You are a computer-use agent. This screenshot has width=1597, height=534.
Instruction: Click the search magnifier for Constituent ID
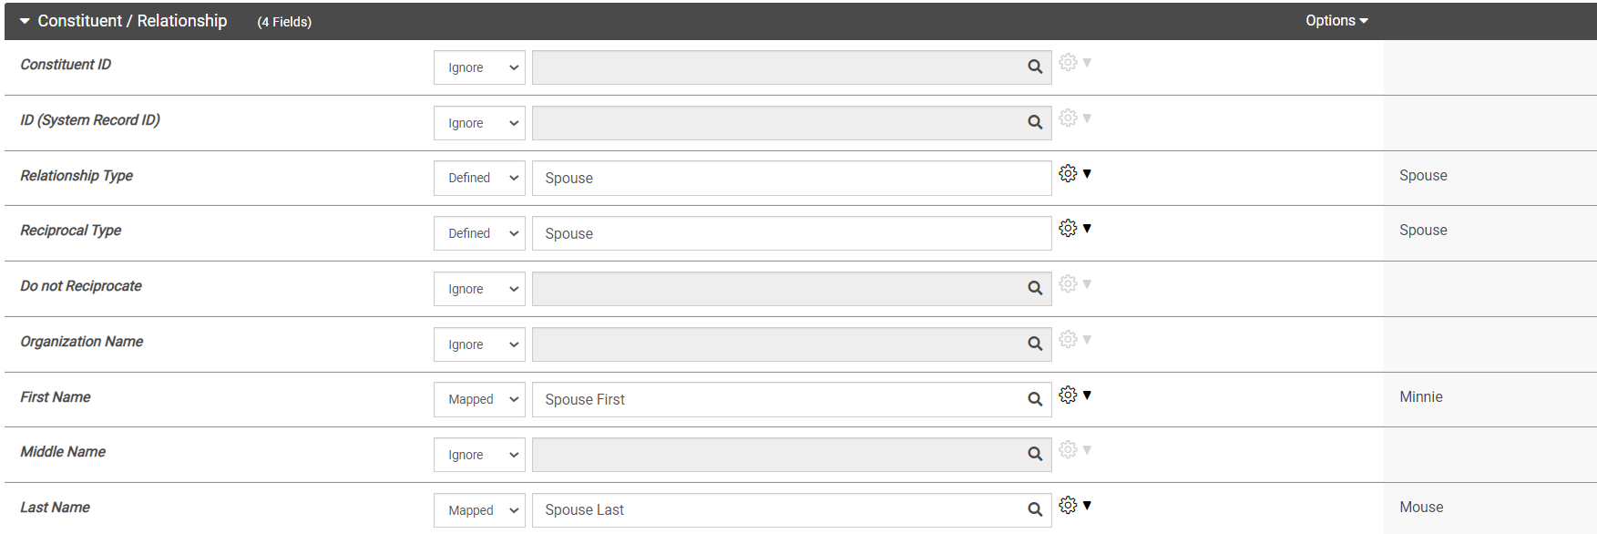tap(1035, 67)
